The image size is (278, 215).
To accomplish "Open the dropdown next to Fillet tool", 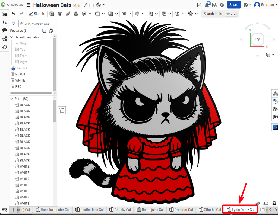I will (103, 14).
